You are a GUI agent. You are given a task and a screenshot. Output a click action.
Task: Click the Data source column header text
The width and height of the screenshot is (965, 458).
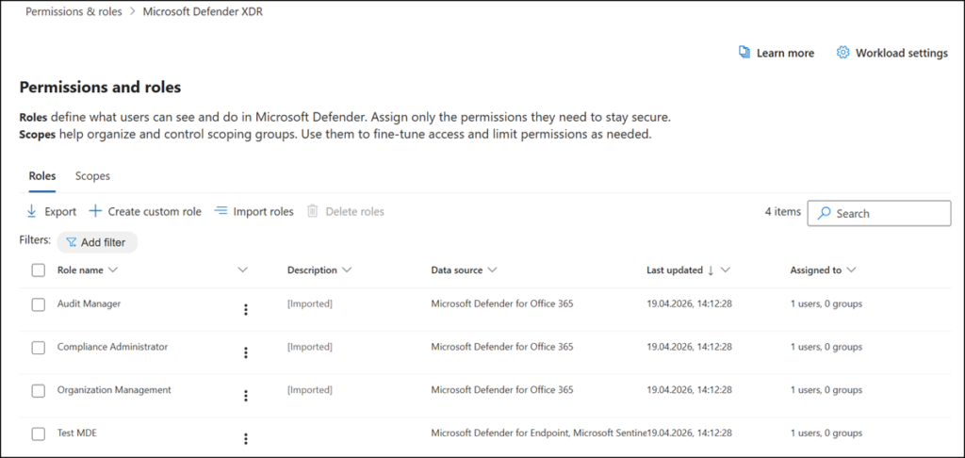(457, 270)
